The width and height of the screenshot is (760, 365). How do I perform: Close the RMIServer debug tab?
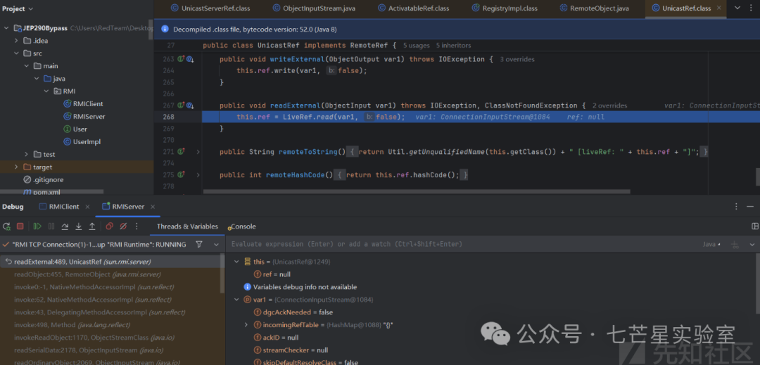coord(153,207)
